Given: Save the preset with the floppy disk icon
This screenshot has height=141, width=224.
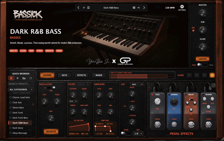Looking at the screenshot, I should click(88, 8).
